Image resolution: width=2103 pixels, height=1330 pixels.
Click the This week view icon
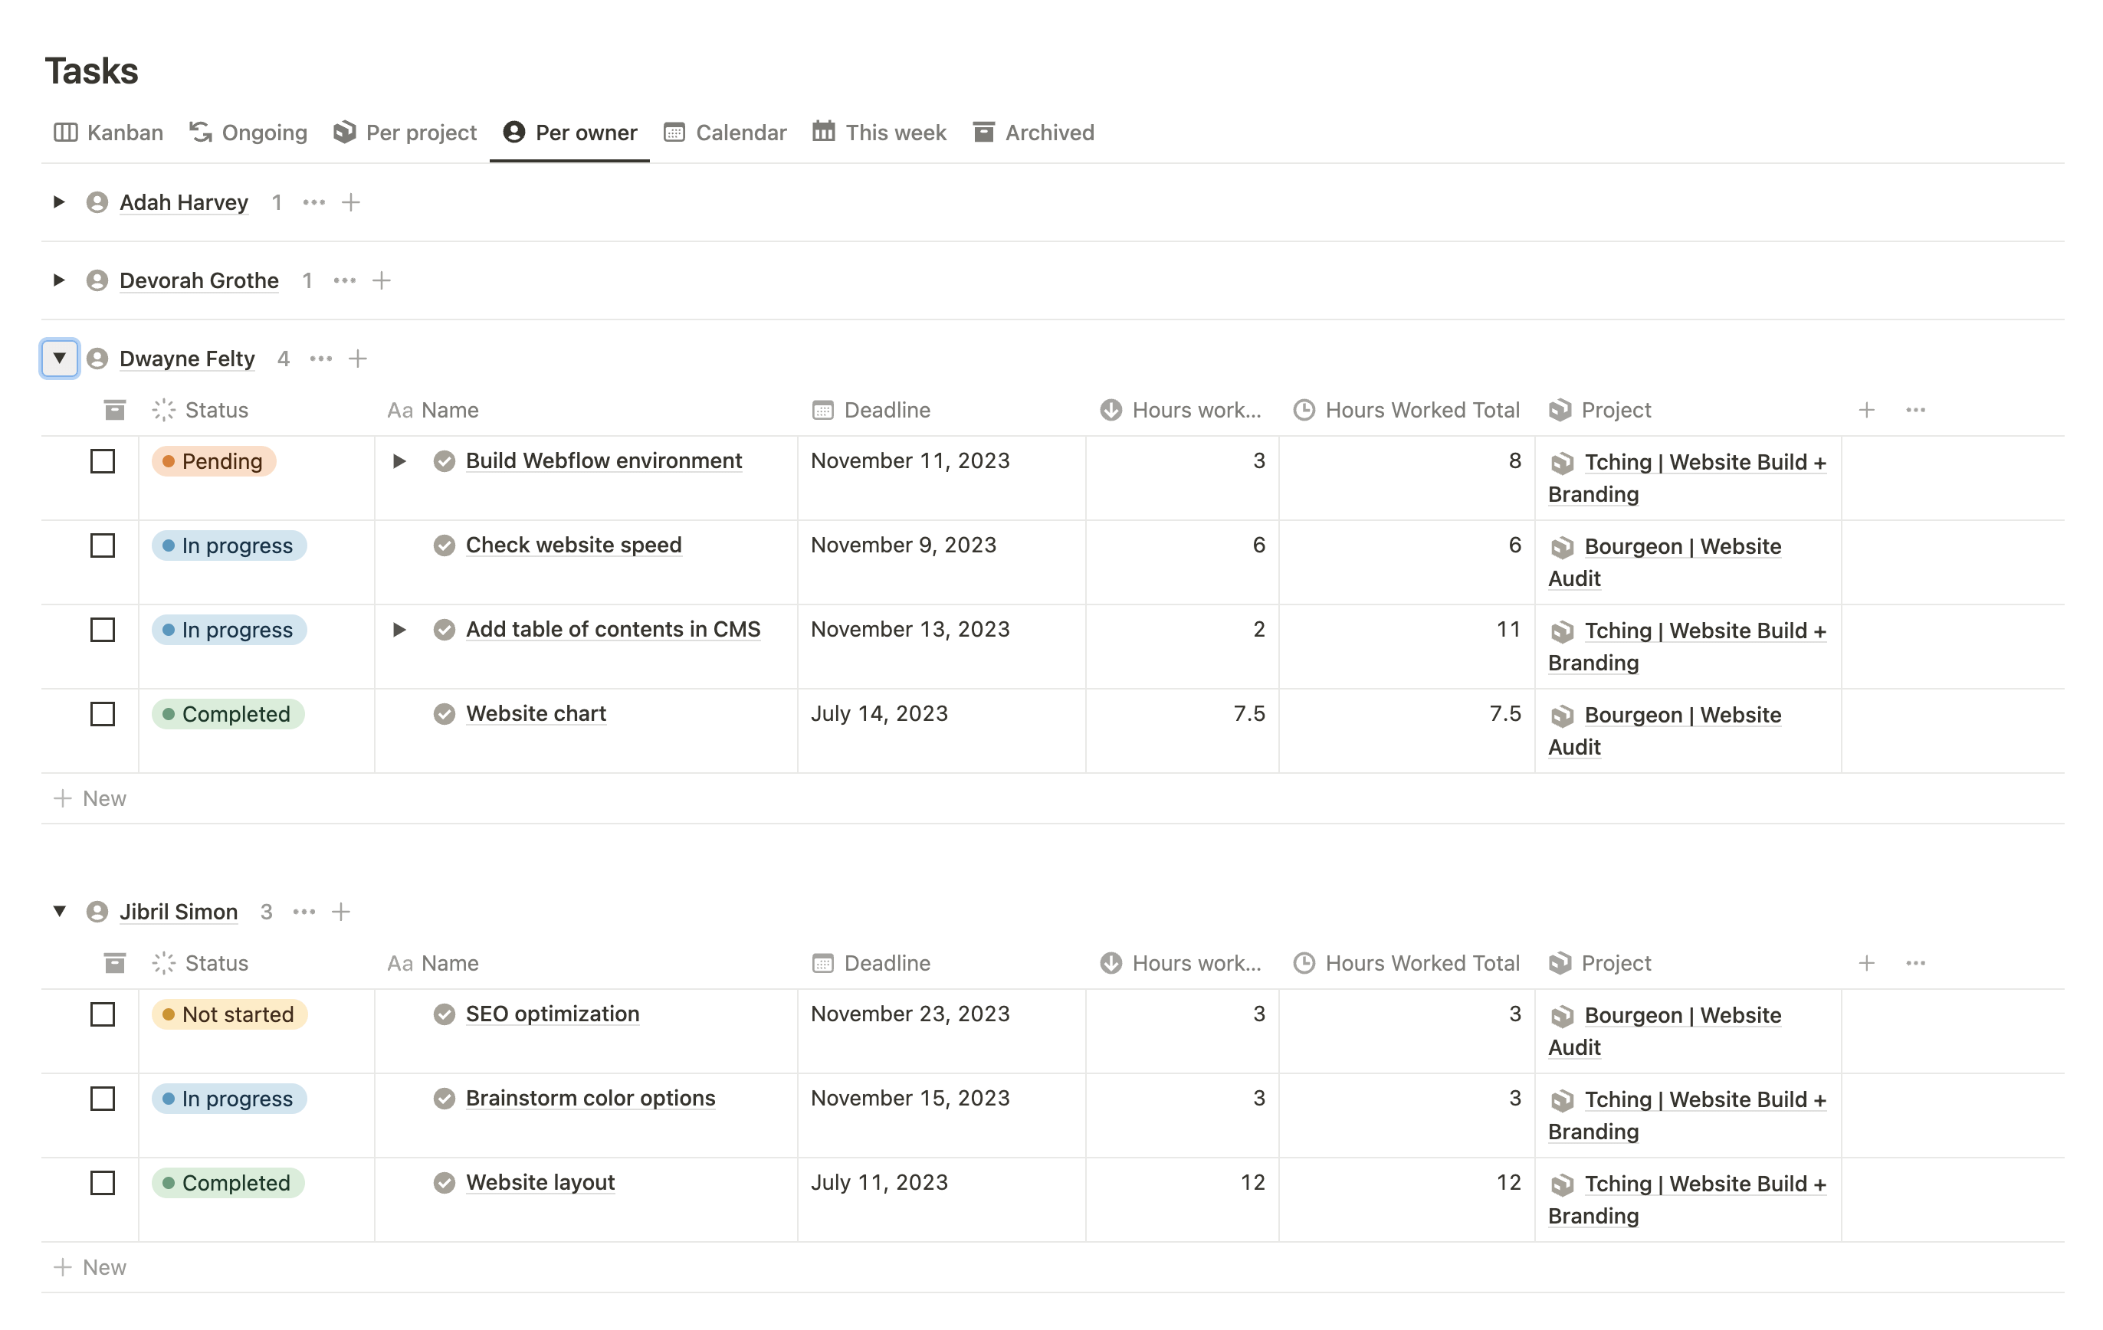pos(825,132)
